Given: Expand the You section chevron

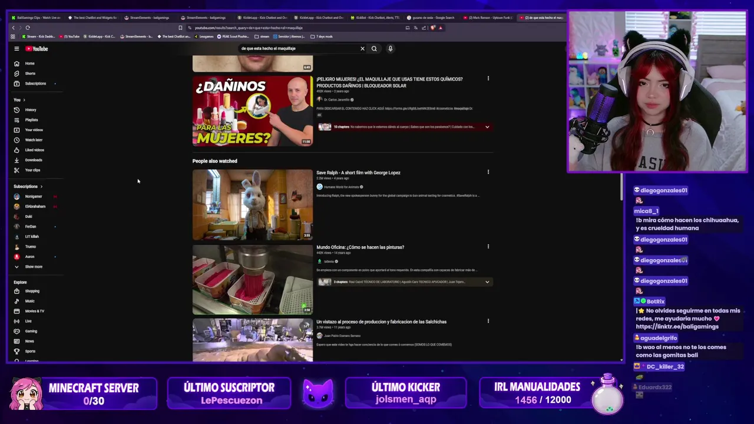Looking at the screenshot, I should click(25, 100).
